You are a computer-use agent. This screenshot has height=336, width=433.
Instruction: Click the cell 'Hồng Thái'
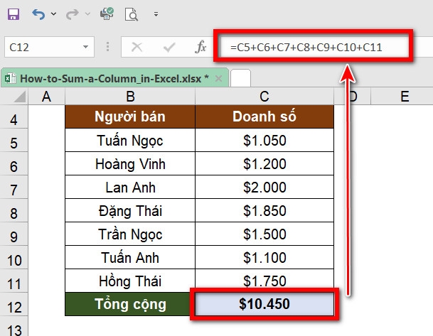click(x=130, y=281)
